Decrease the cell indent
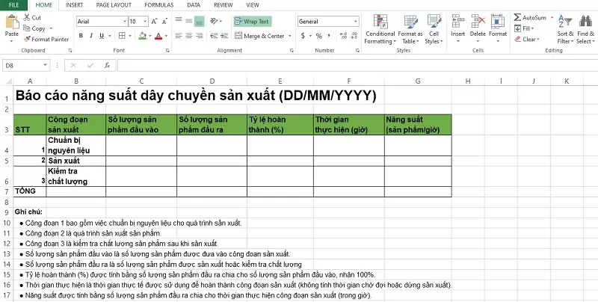The width and height of the screenshot is (598, 302). pos(214,36)
